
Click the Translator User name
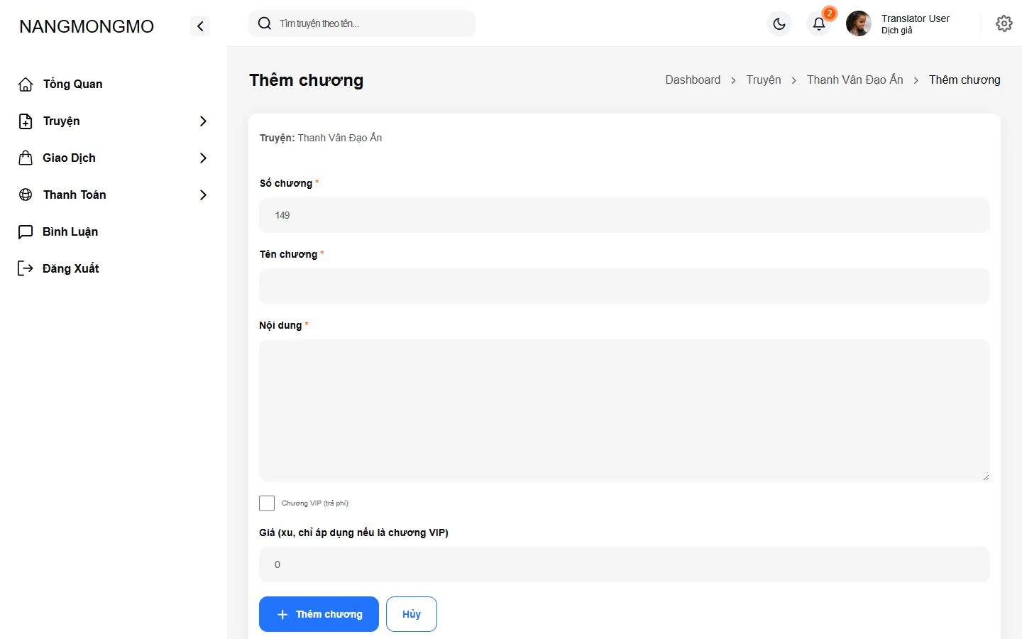coord(916,18)
